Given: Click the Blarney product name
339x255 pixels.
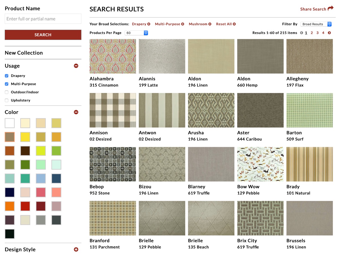Looking at the screenshot, I should (197, 187).
